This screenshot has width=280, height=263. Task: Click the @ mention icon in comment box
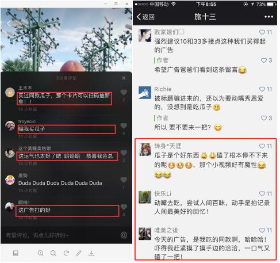pos(124,235)
